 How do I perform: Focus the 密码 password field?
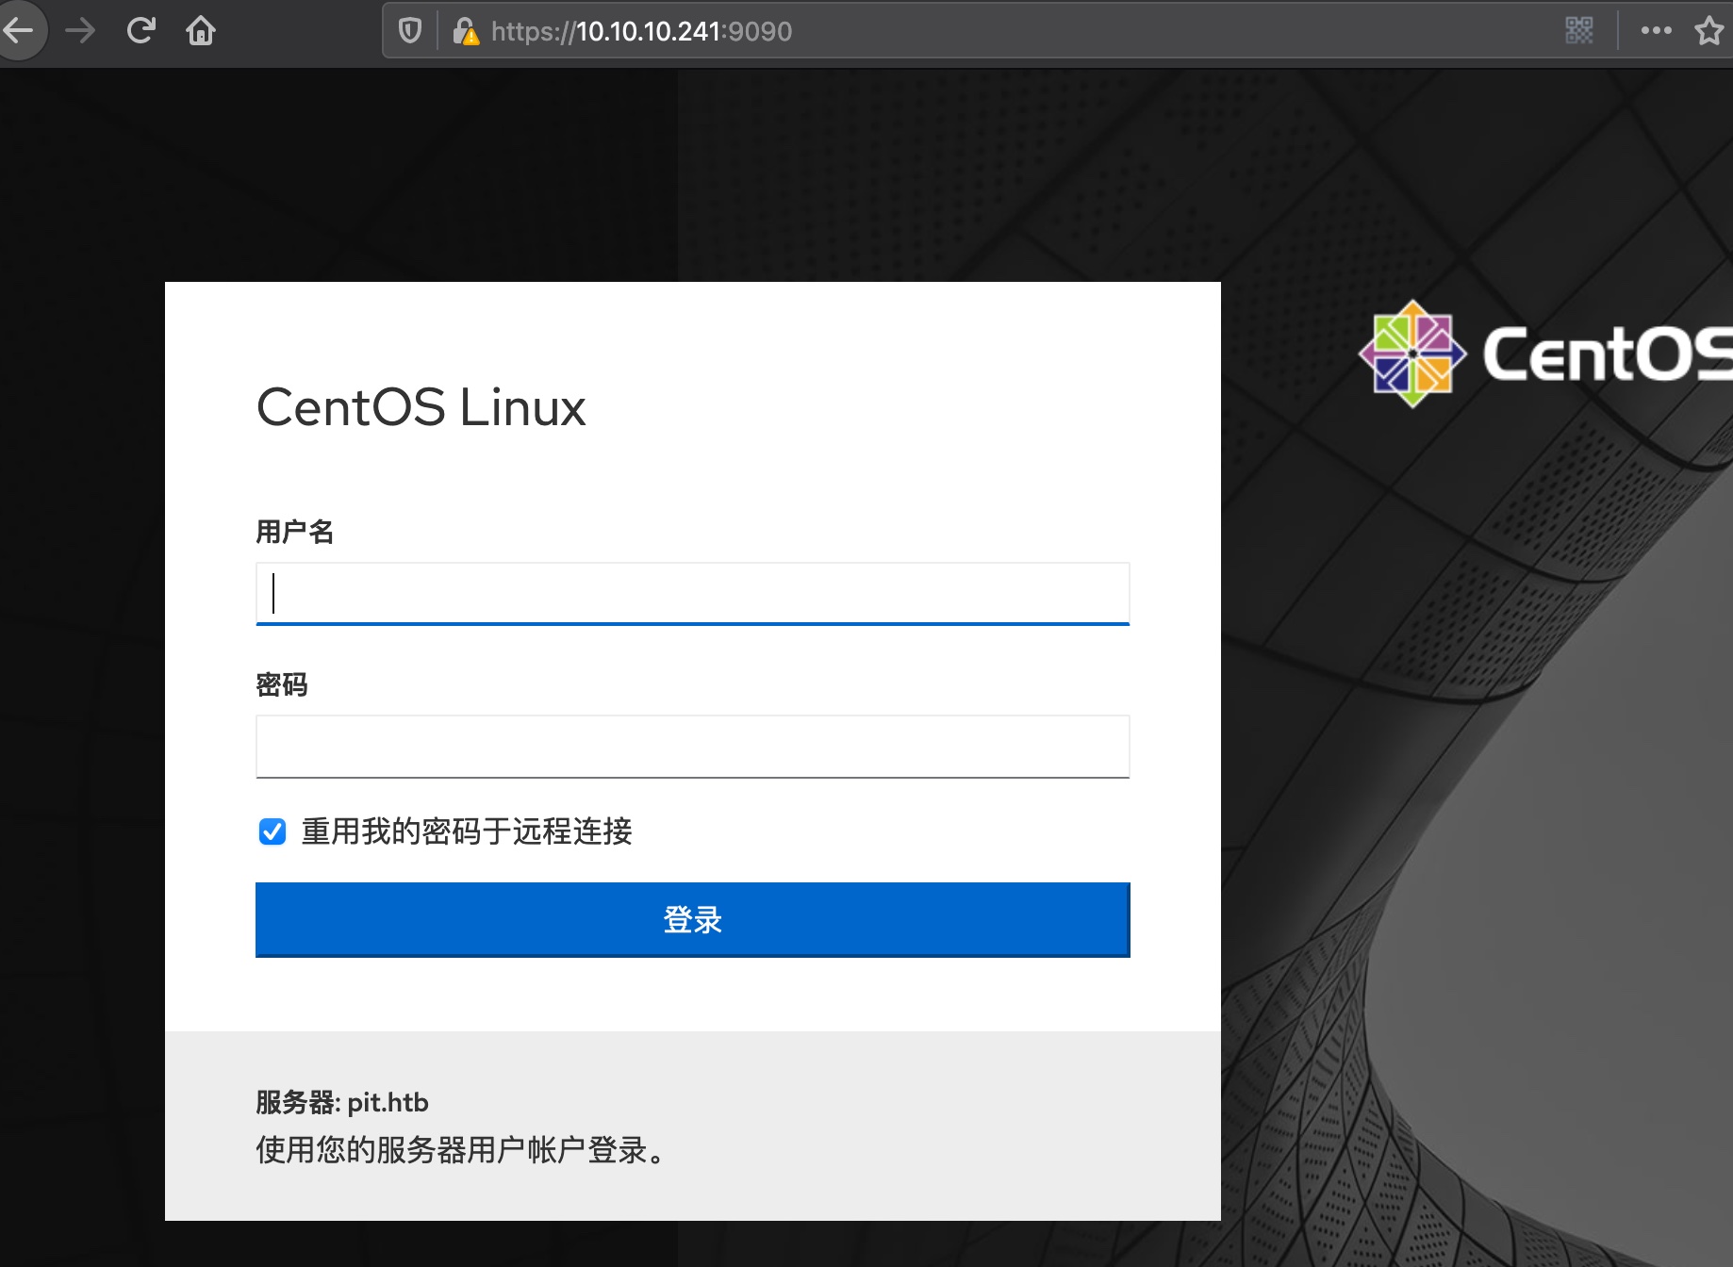click(693, 747)
